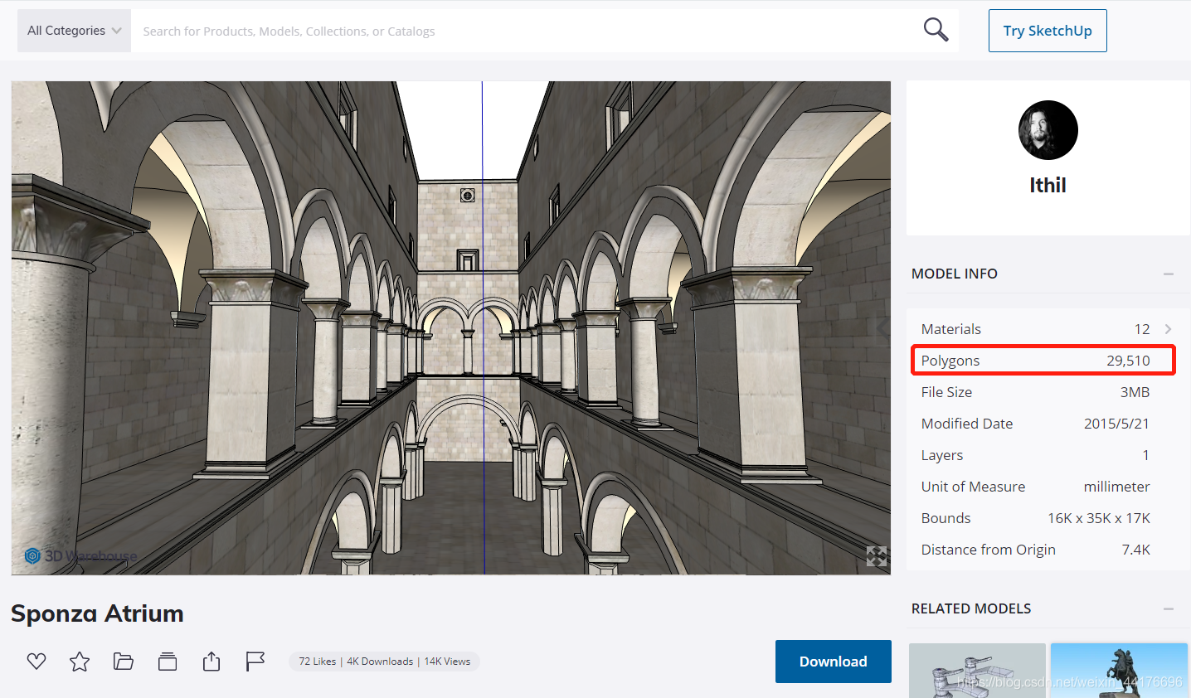Click the search magnifier icon
Screen dimensions: 1191x698
tap(936, 30)
